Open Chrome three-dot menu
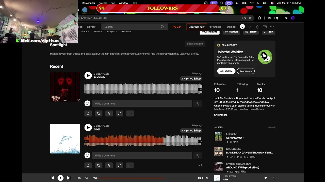 click(x=300, y=18)
